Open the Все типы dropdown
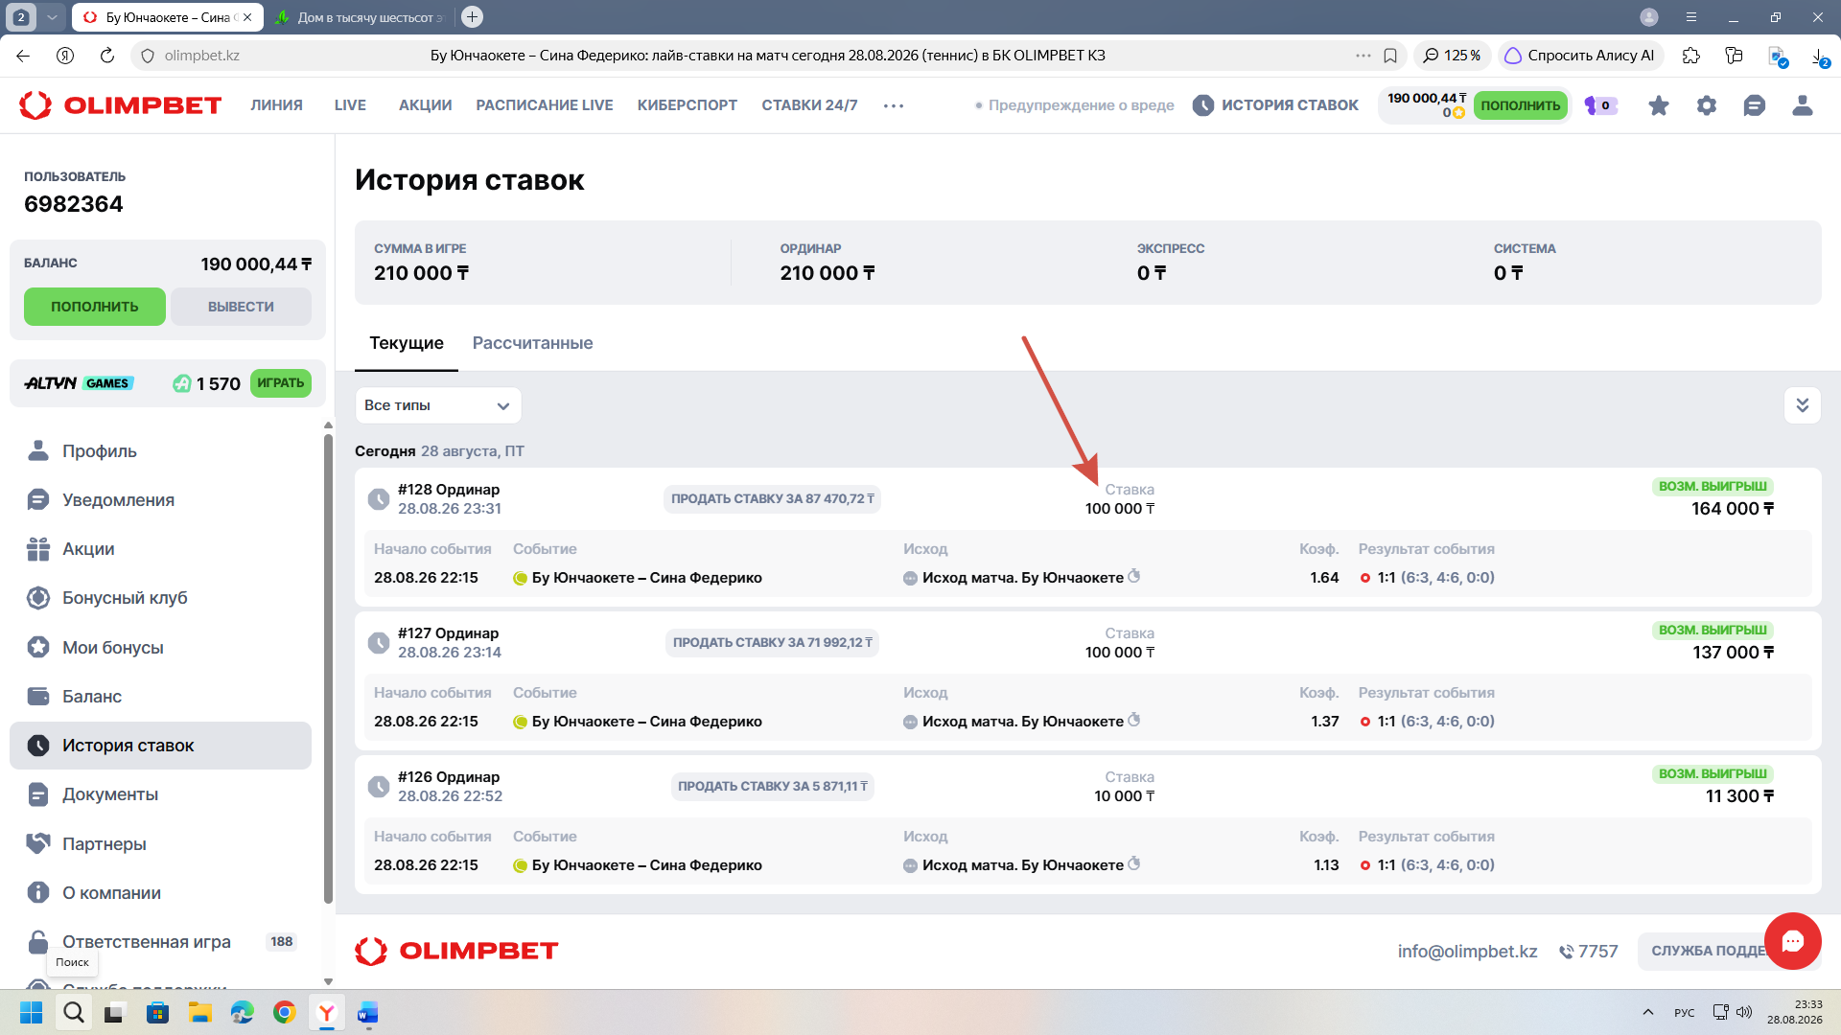The image size is (1841, 1035). tap(438, 405)
